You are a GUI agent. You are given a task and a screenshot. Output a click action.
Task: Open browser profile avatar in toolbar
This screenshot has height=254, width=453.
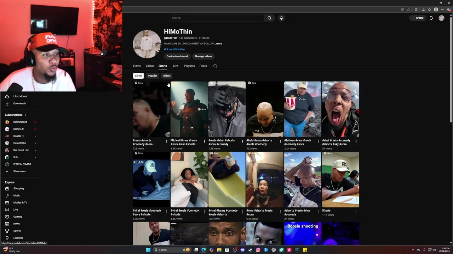pyautogui.click(x=436, y=10)
